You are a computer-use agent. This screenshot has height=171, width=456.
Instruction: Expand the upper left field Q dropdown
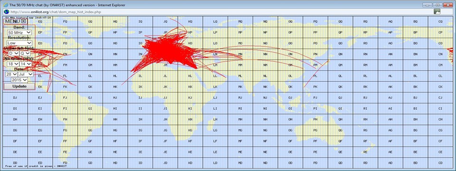[25, 53]
